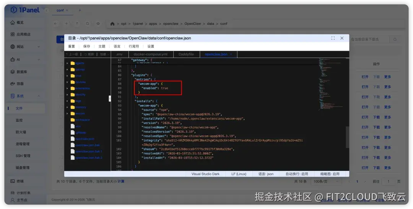Toggle 缩略图 minimap in the status bar
This screenshot has height=209, width=413.
330,174
